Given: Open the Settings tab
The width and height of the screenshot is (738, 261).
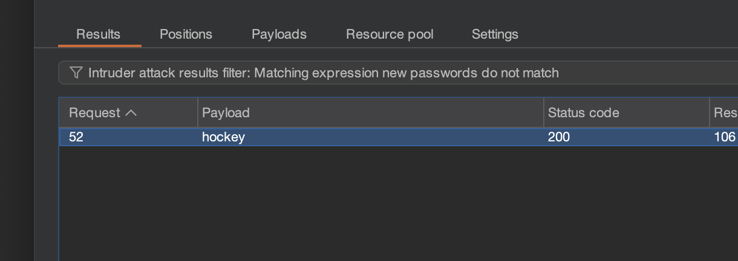Looking at the screenshot, I should 495,34.
